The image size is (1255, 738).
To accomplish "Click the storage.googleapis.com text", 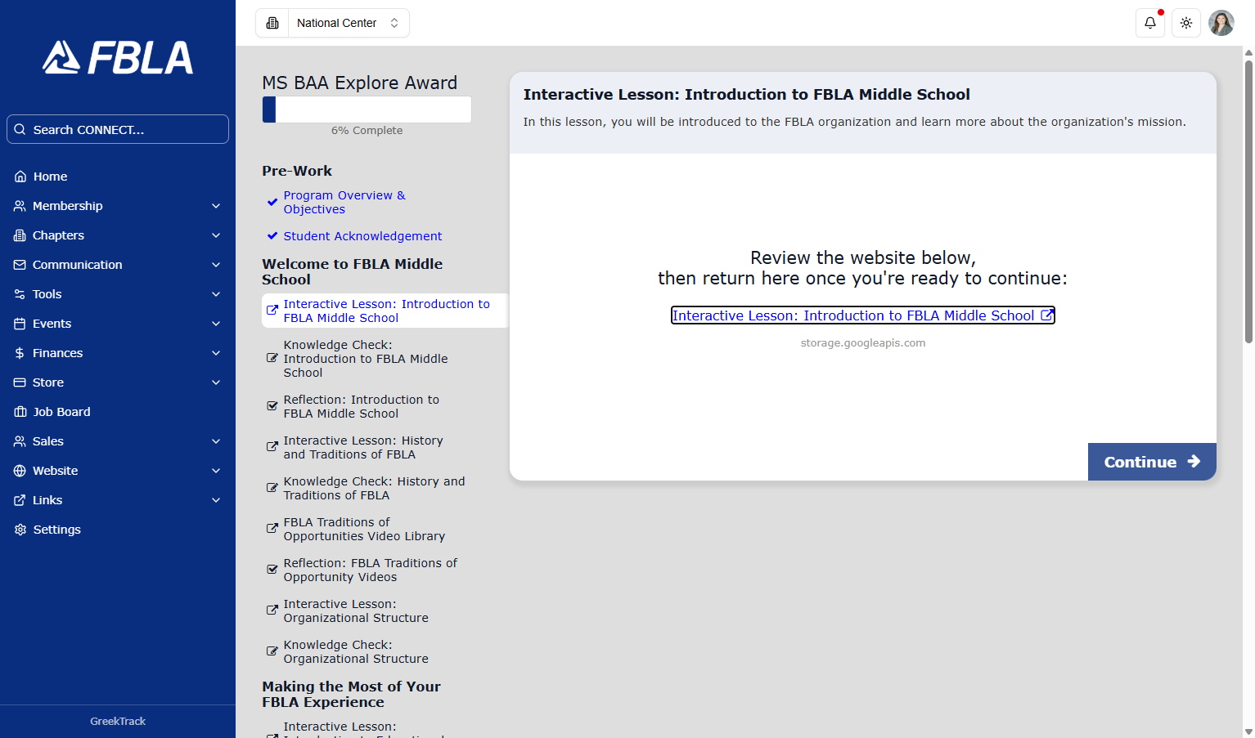I will tap(863, 343).
